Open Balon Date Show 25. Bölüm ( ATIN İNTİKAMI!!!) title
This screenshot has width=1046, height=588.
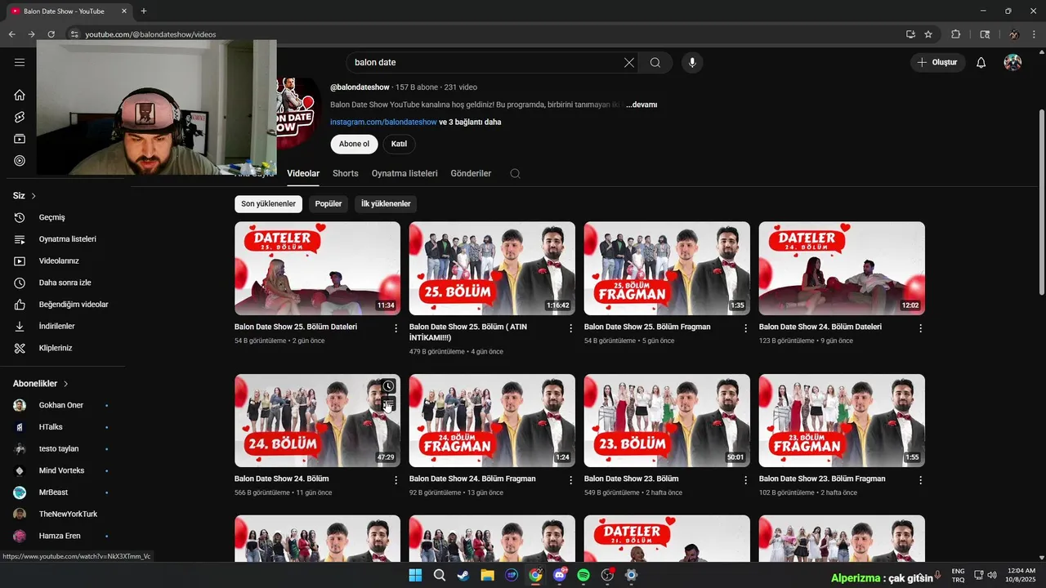[x=468, y=332]
